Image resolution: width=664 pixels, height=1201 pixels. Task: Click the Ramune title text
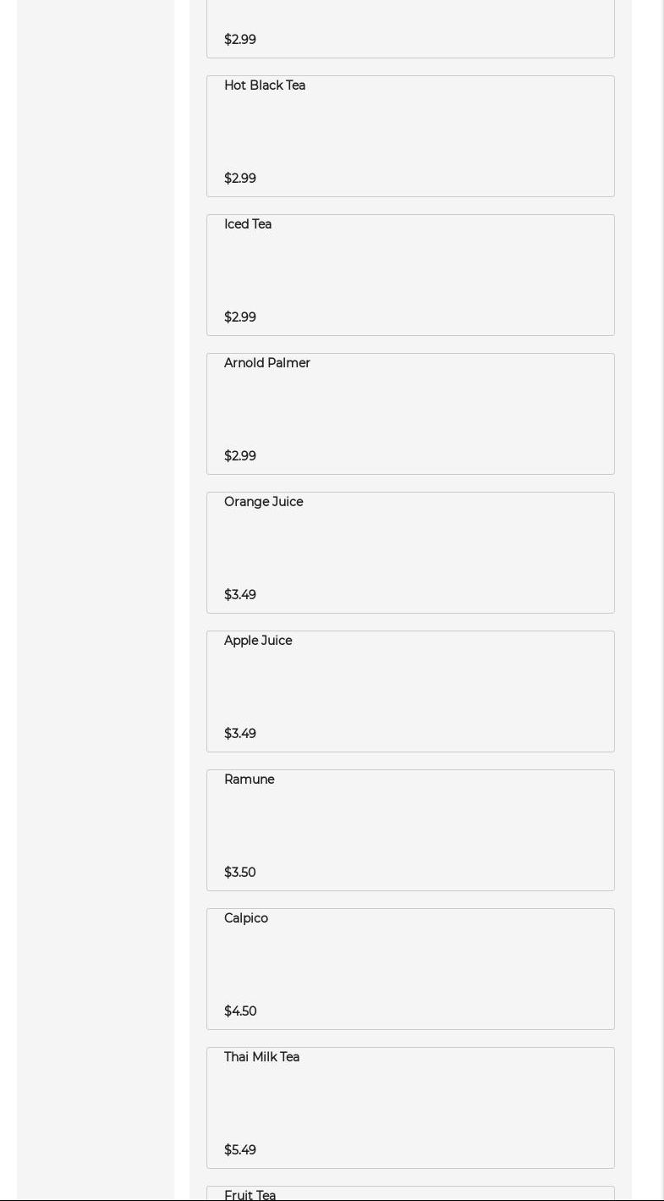click(250, 780)
